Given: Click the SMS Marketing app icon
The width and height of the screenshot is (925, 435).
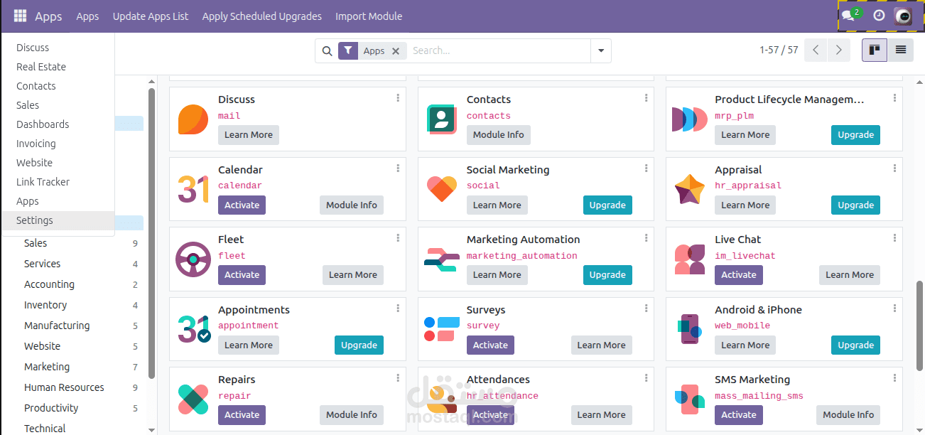Looking at the screenshot, I should tap(689, 399).
